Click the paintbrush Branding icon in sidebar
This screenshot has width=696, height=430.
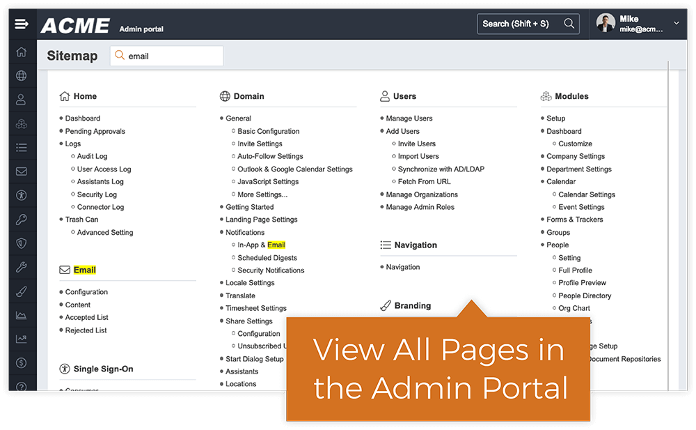pyautogui.click(x=21, y=291)
